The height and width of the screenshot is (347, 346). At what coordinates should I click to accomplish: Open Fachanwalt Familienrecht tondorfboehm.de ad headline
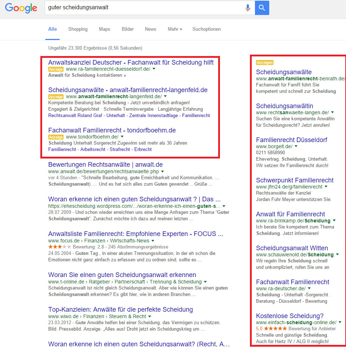pyautogui.click(x=112, y=130)
